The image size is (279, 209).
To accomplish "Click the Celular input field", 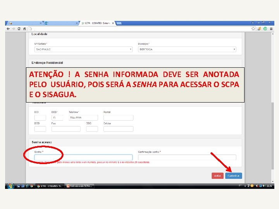I will click(118, 129).
